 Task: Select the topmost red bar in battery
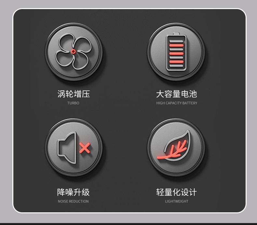[176, 45]
